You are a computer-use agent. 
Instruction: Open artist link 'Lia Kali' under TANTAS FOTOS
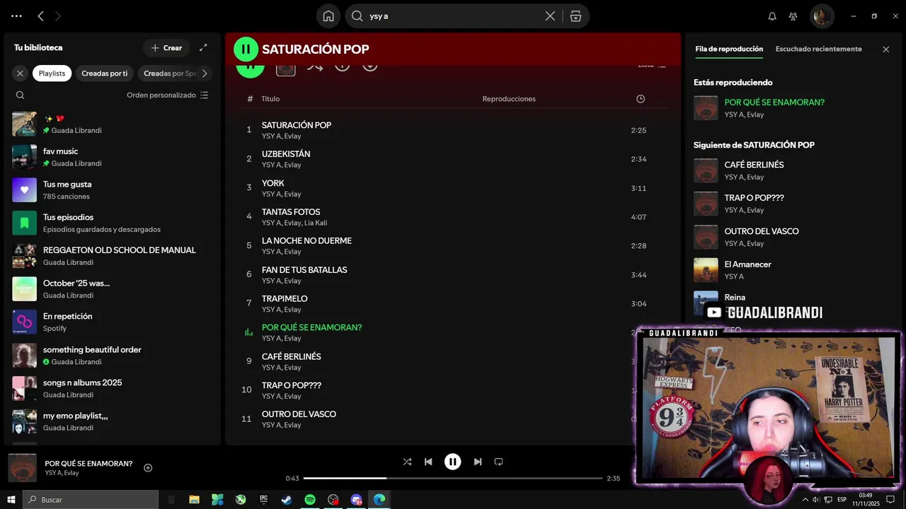(x=316, y=223)
